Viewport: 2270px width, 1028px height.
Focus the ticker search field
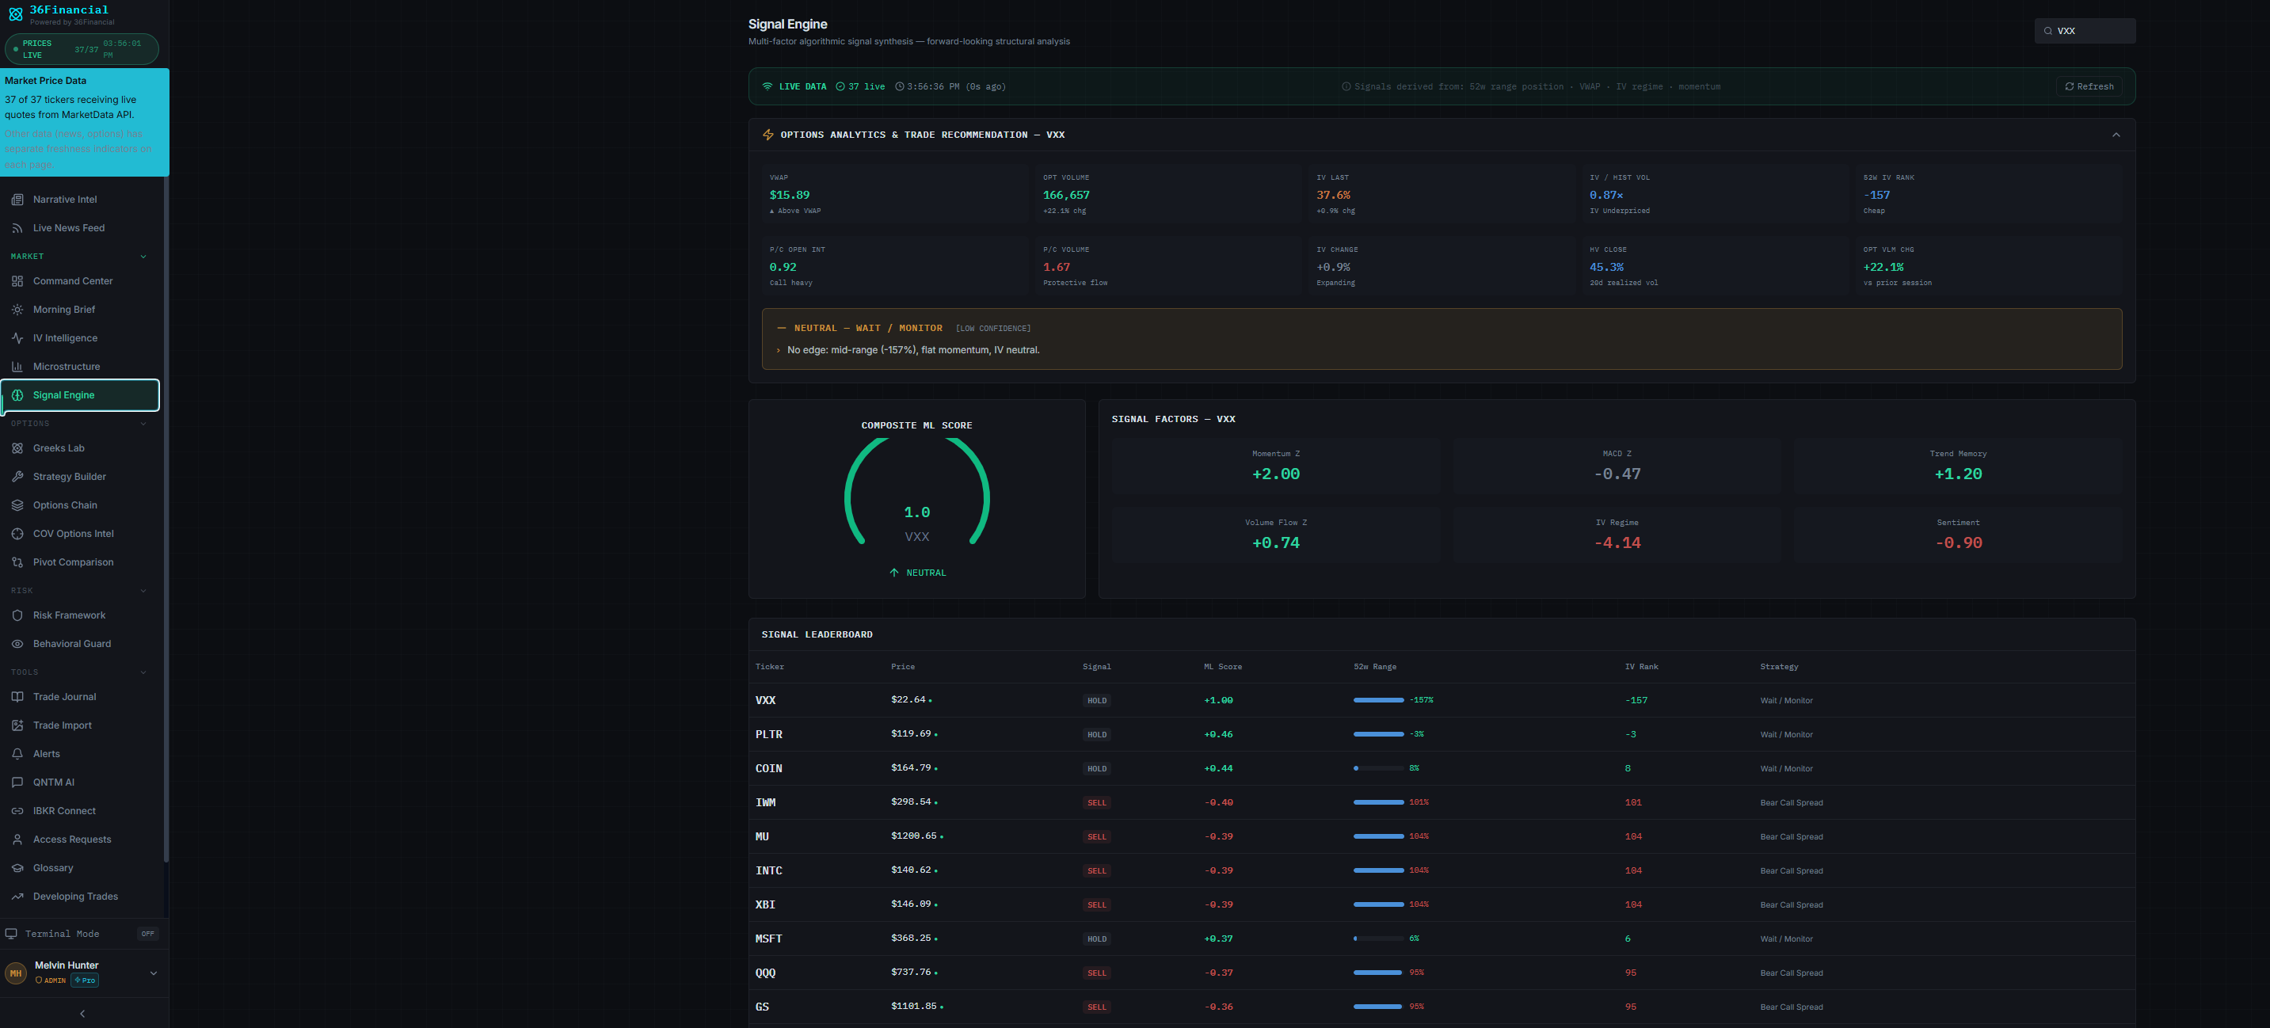click(x=2085, y=31)
